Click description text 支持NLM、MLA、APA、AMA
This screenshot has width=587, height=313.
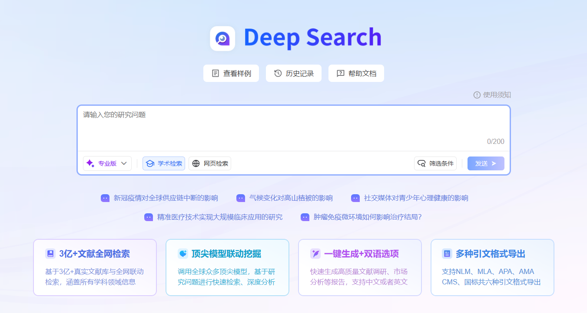pos(488,272)
